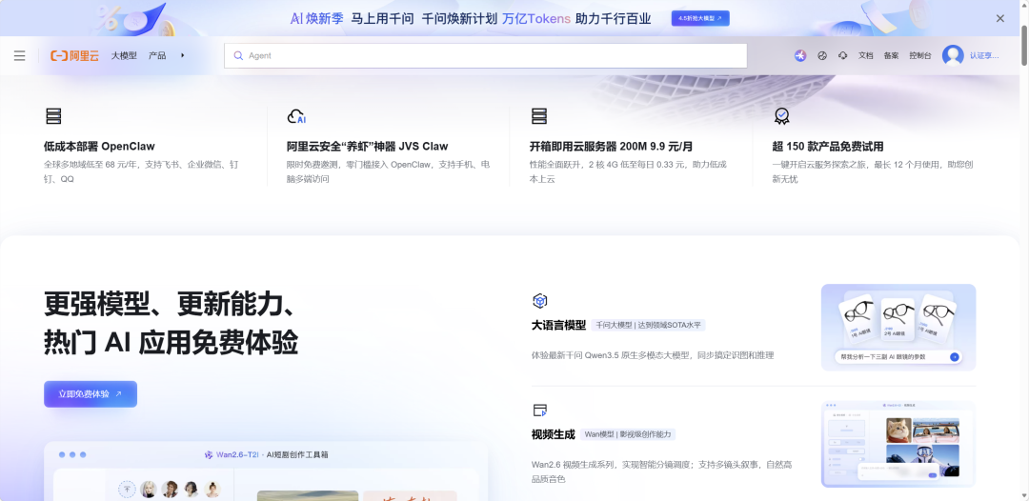
Task: Go to 控制台 console
Action: coord(919,56)
